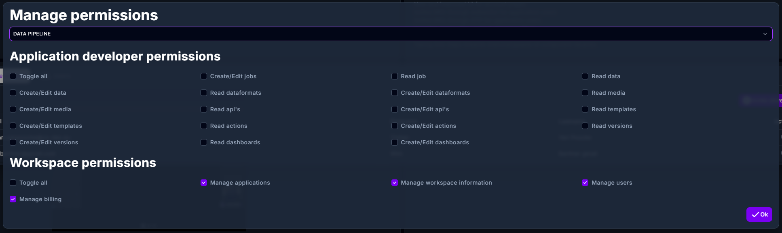Check Create/Edit data checkbox
This screenshot has height=233, width=782.
pos(13,93)
